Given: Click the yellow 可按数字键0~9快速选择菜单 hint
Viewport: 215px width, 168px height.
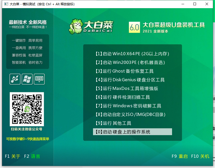Looking at the screenshot, I should [28, 139].
